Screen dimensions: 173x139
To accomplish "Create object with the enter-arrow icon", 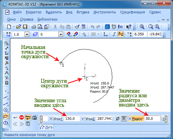I will point(15,118).
